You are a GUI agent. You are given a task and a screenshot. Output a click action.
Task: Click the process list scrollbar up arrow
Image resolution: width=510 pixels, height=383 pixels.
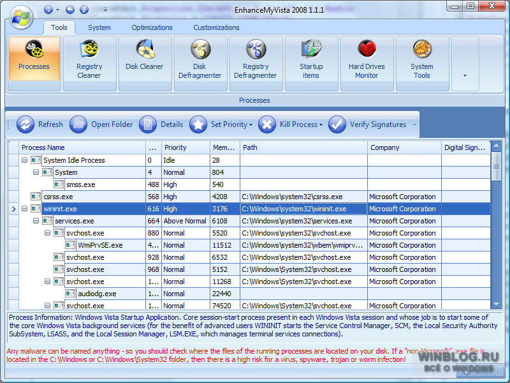click(x=497, y=146)
